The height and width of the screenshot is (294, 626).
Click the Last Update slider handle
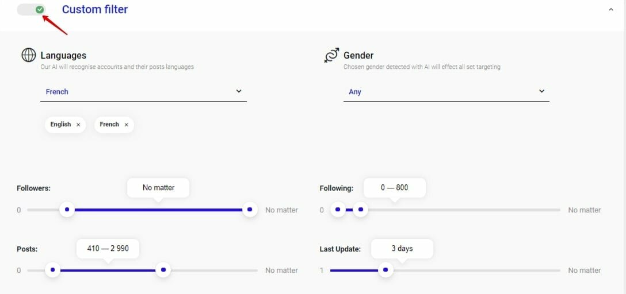point(385,270)
